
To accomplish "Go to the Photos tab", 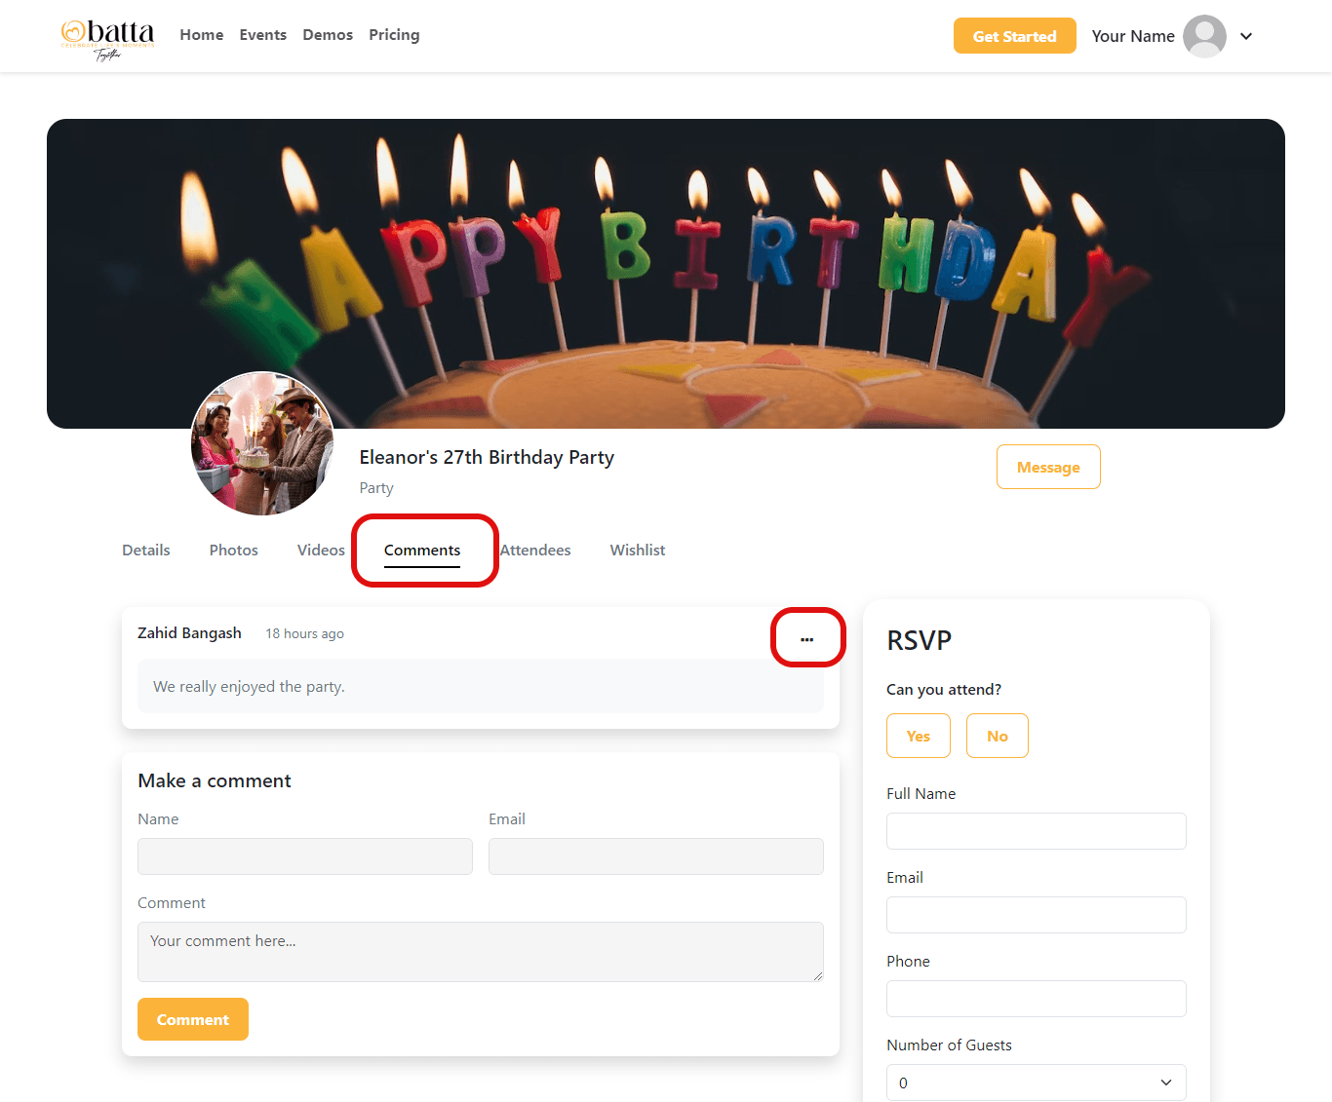I will (234, 551).
